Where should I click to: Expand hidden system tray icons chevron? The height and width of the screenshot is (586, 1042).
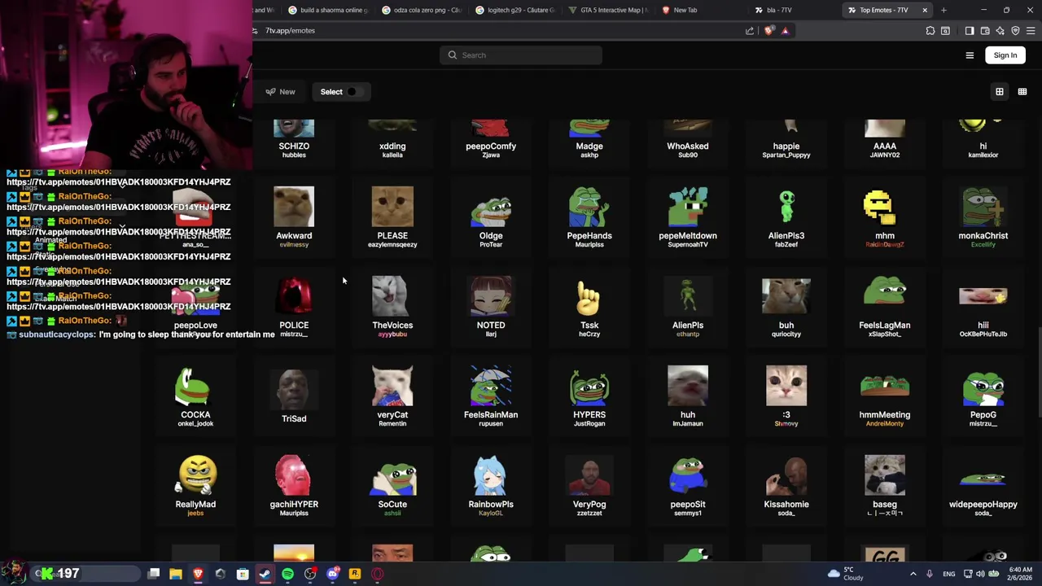tap(913, 575)
